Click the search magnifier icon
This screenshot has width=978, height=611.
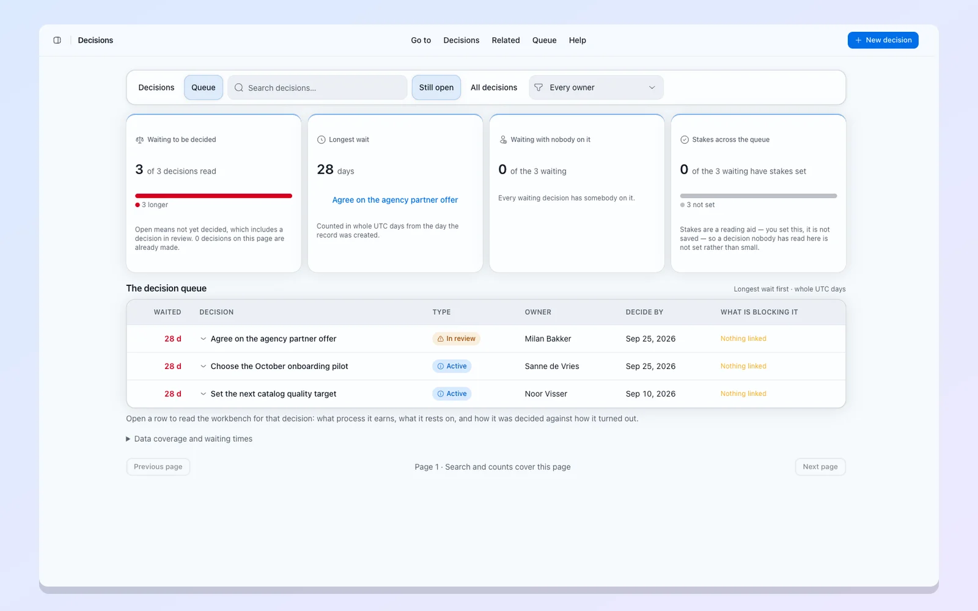pos(239,87)
